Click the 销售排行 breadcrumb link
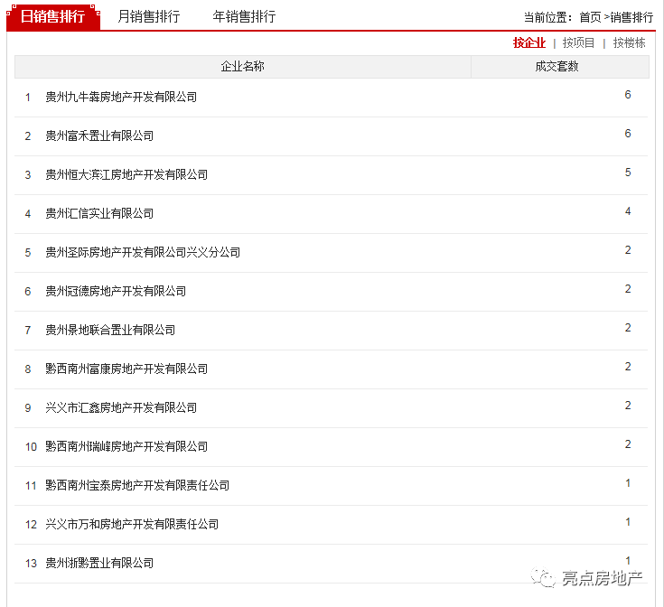This screenshot has width=664, height=607. (x=631, y=17)
